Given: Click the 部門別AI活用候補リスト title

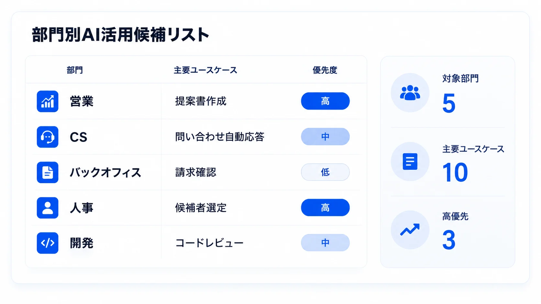Looking at the screenshot, I should click(x=120, y=35).
